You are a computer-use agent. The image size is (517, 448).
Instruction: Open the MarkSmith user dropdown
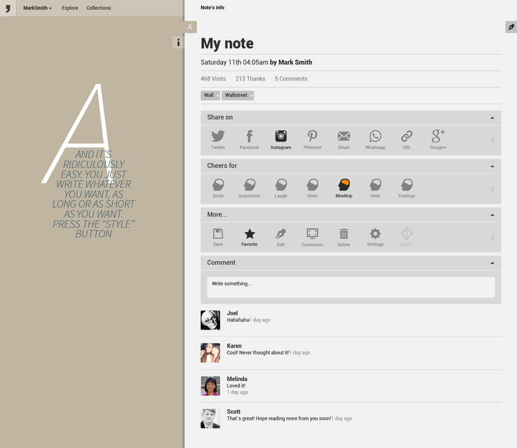click(x=37, y=8)
